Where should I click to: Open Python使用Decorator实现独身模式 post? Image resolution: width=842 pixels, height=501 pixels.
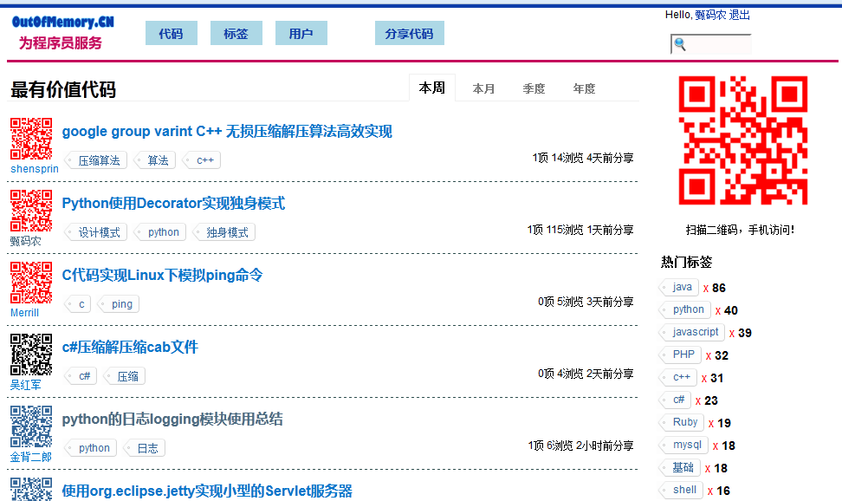[x=173, y=204]
